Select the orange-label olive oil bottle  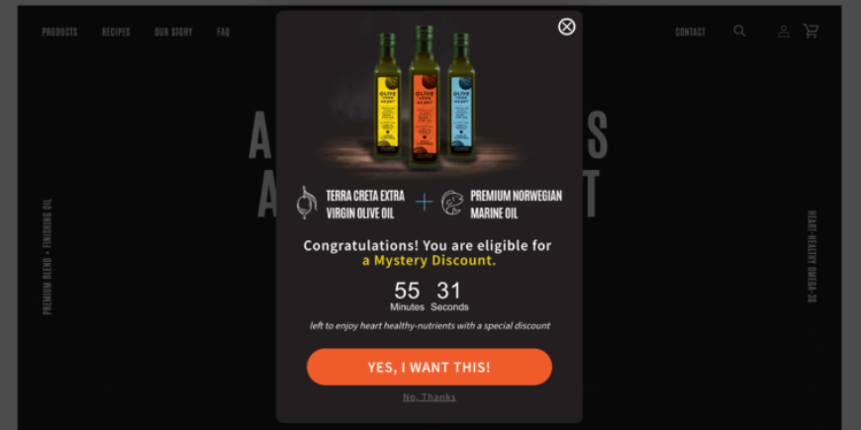click(x=424, y=96)
